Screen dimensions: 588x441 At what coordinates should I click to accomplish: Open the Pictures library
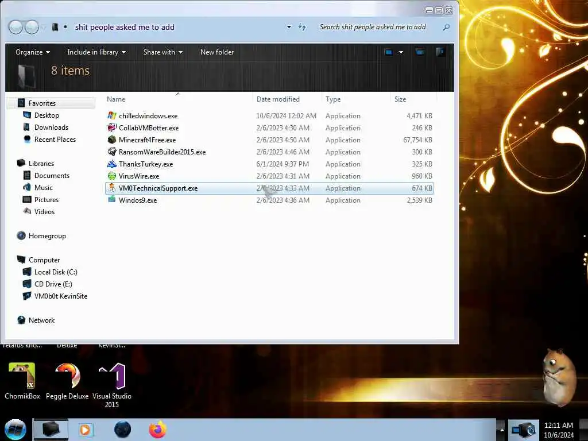(47, 199)
